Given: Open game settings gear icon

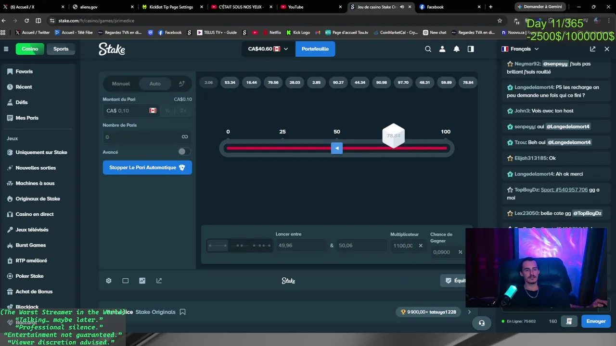Looking at the screenshot, I should pyautogui.click(x=109, y=281).
